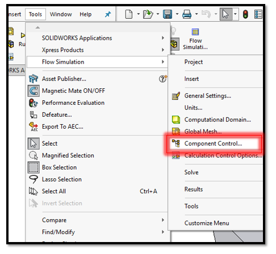The image size is (276, 254).
Task: Click General Settings... menu text
Action: [208, 96]
